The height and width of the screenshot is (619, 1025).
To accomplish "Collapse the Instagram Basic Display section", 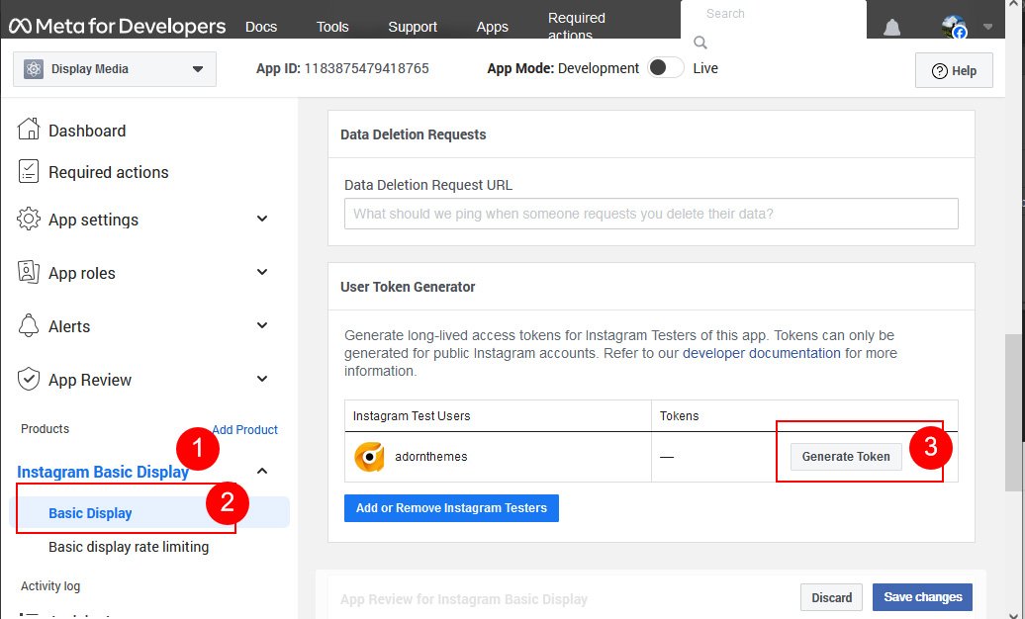I will pos(262,472).
